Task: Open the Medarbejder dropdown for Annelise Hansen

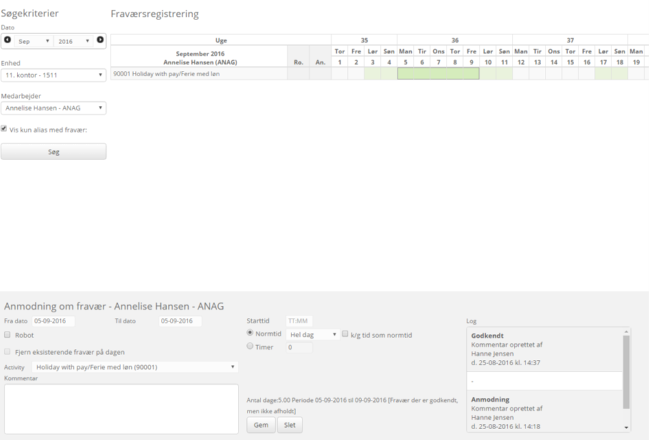Action: [x=53, y=107]
